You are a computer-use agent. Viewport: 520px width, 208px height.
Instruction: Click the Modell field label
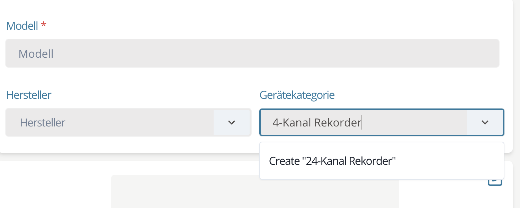tap(22, 26)
